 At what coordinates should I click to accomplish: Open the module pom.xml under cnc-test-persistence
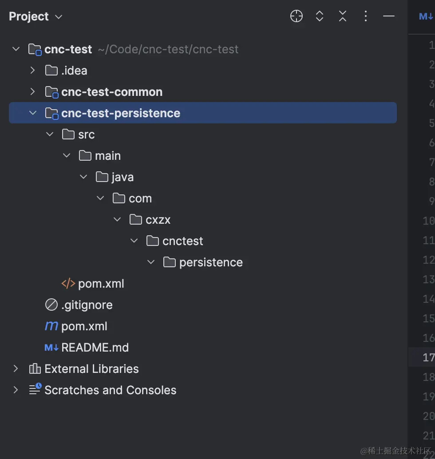pos(101,284)
